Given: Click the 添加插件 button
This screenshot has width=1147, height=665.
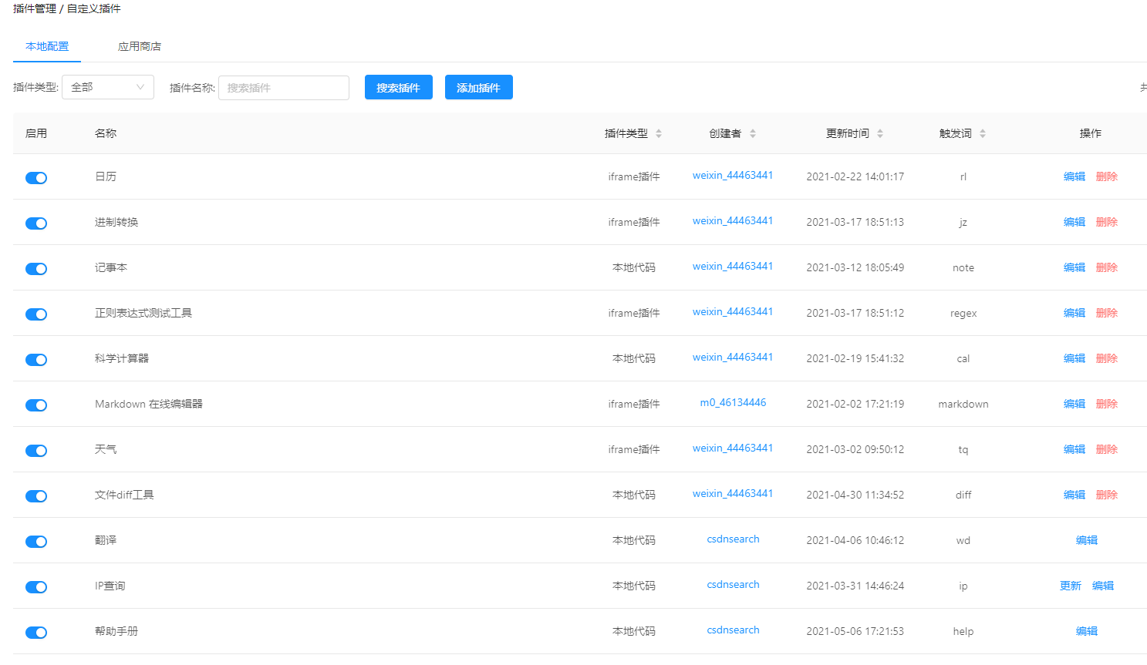Looking at the screenshot, I should (x=478, y=87).
